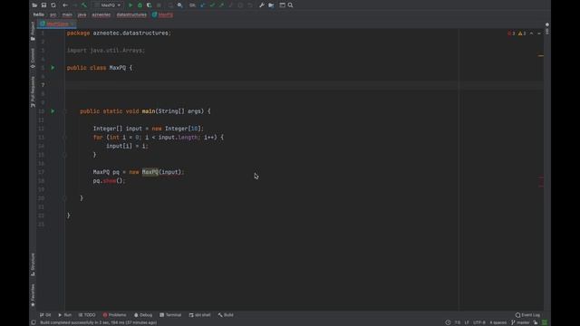Screen dimensions: 580x326
Task: Click the 'src' breadcrumb
Action: (53, 14)
